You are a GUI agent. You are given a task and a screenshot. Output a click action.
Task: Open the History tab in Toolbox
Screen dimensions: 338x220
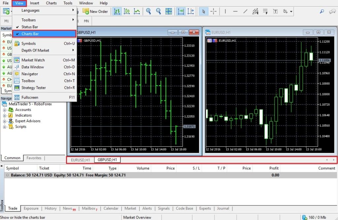[51, 208]
